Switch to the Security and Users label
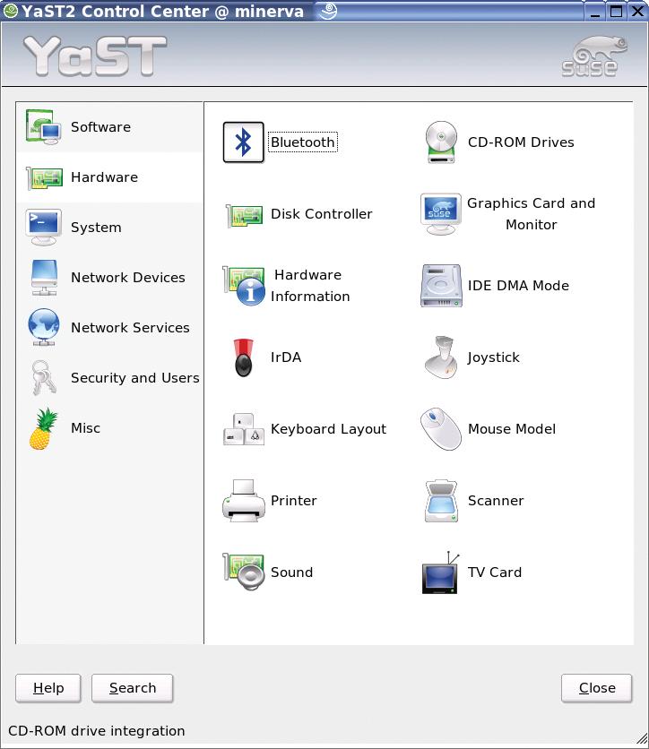649x749 pixels. pyautogui.click(x=135, y=378)
